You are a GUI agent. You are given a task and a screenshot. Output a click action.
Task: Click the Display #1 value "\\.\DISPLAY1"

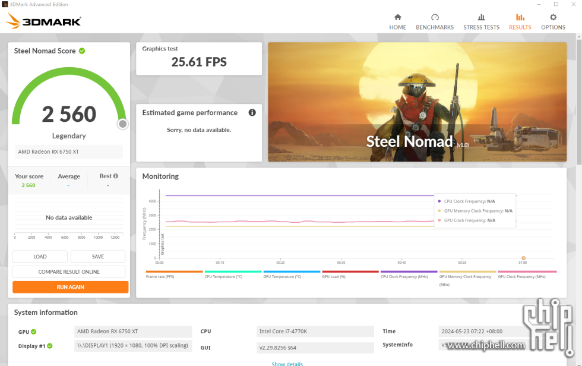[x=133, y=346]
